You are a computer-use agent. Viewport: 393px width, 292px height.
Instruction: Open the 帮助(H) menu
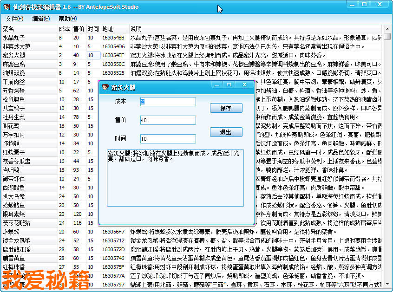(x=67, y=19)
